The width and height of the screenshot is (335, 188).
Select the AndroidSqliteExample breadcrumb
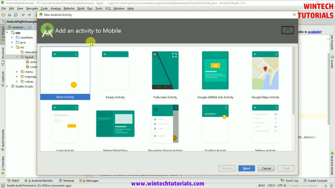tap(20, 22)
